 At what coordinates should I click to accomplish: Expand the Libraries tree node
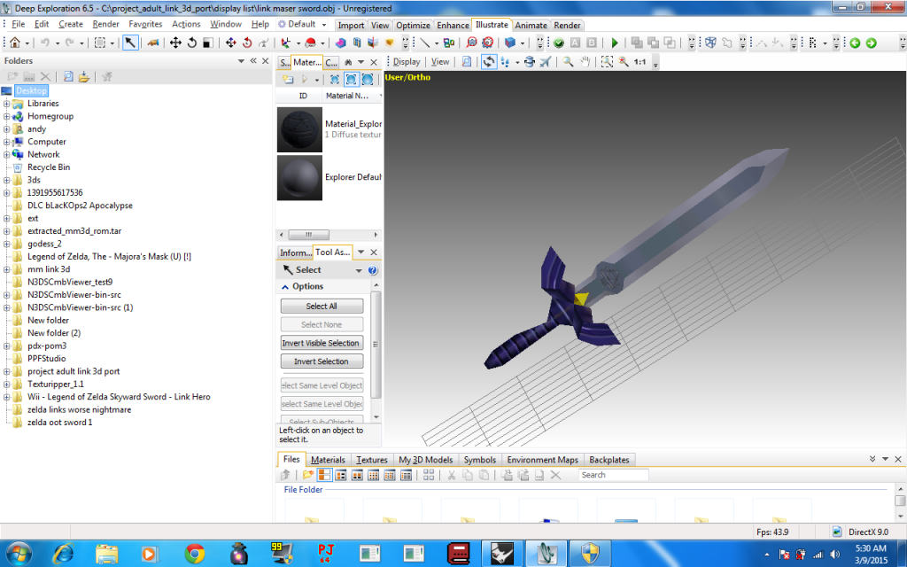tap(6, 104)
